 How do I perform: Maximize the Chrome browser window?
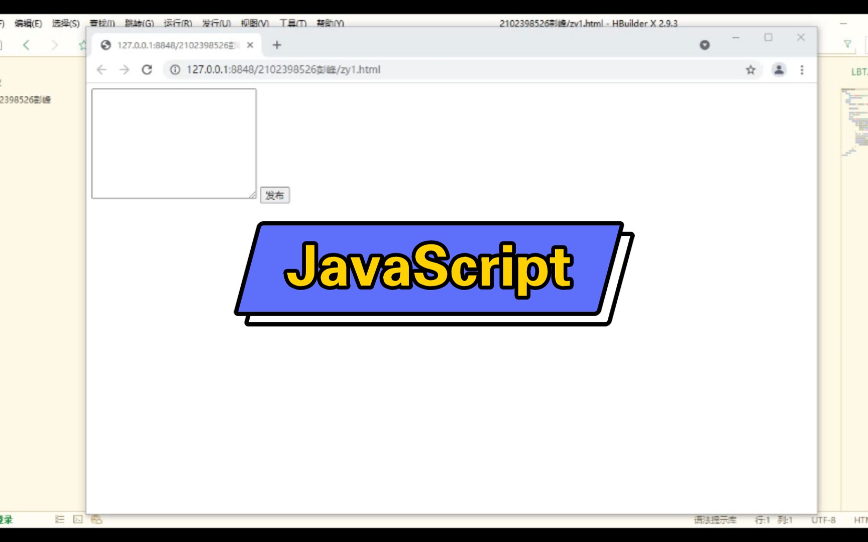[x=769, y=38]
